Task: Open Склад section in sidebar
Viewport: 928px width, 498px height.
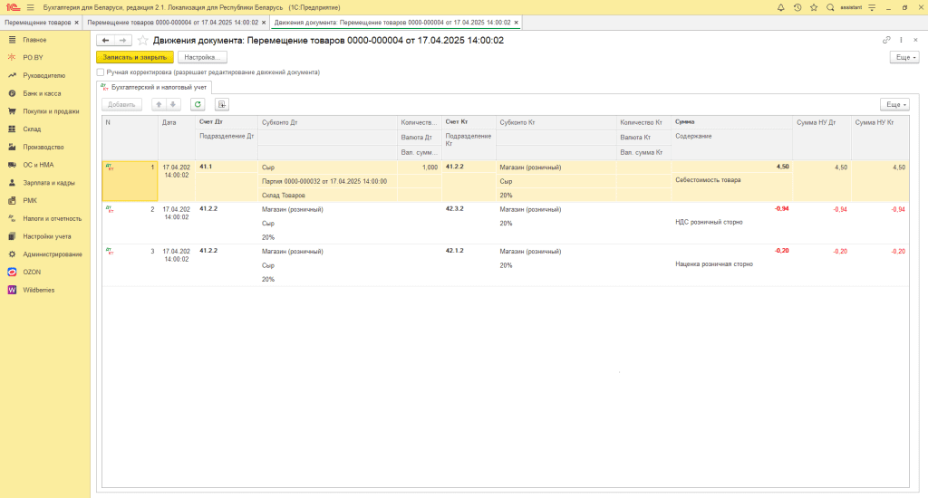Action: tap(32, 129)
